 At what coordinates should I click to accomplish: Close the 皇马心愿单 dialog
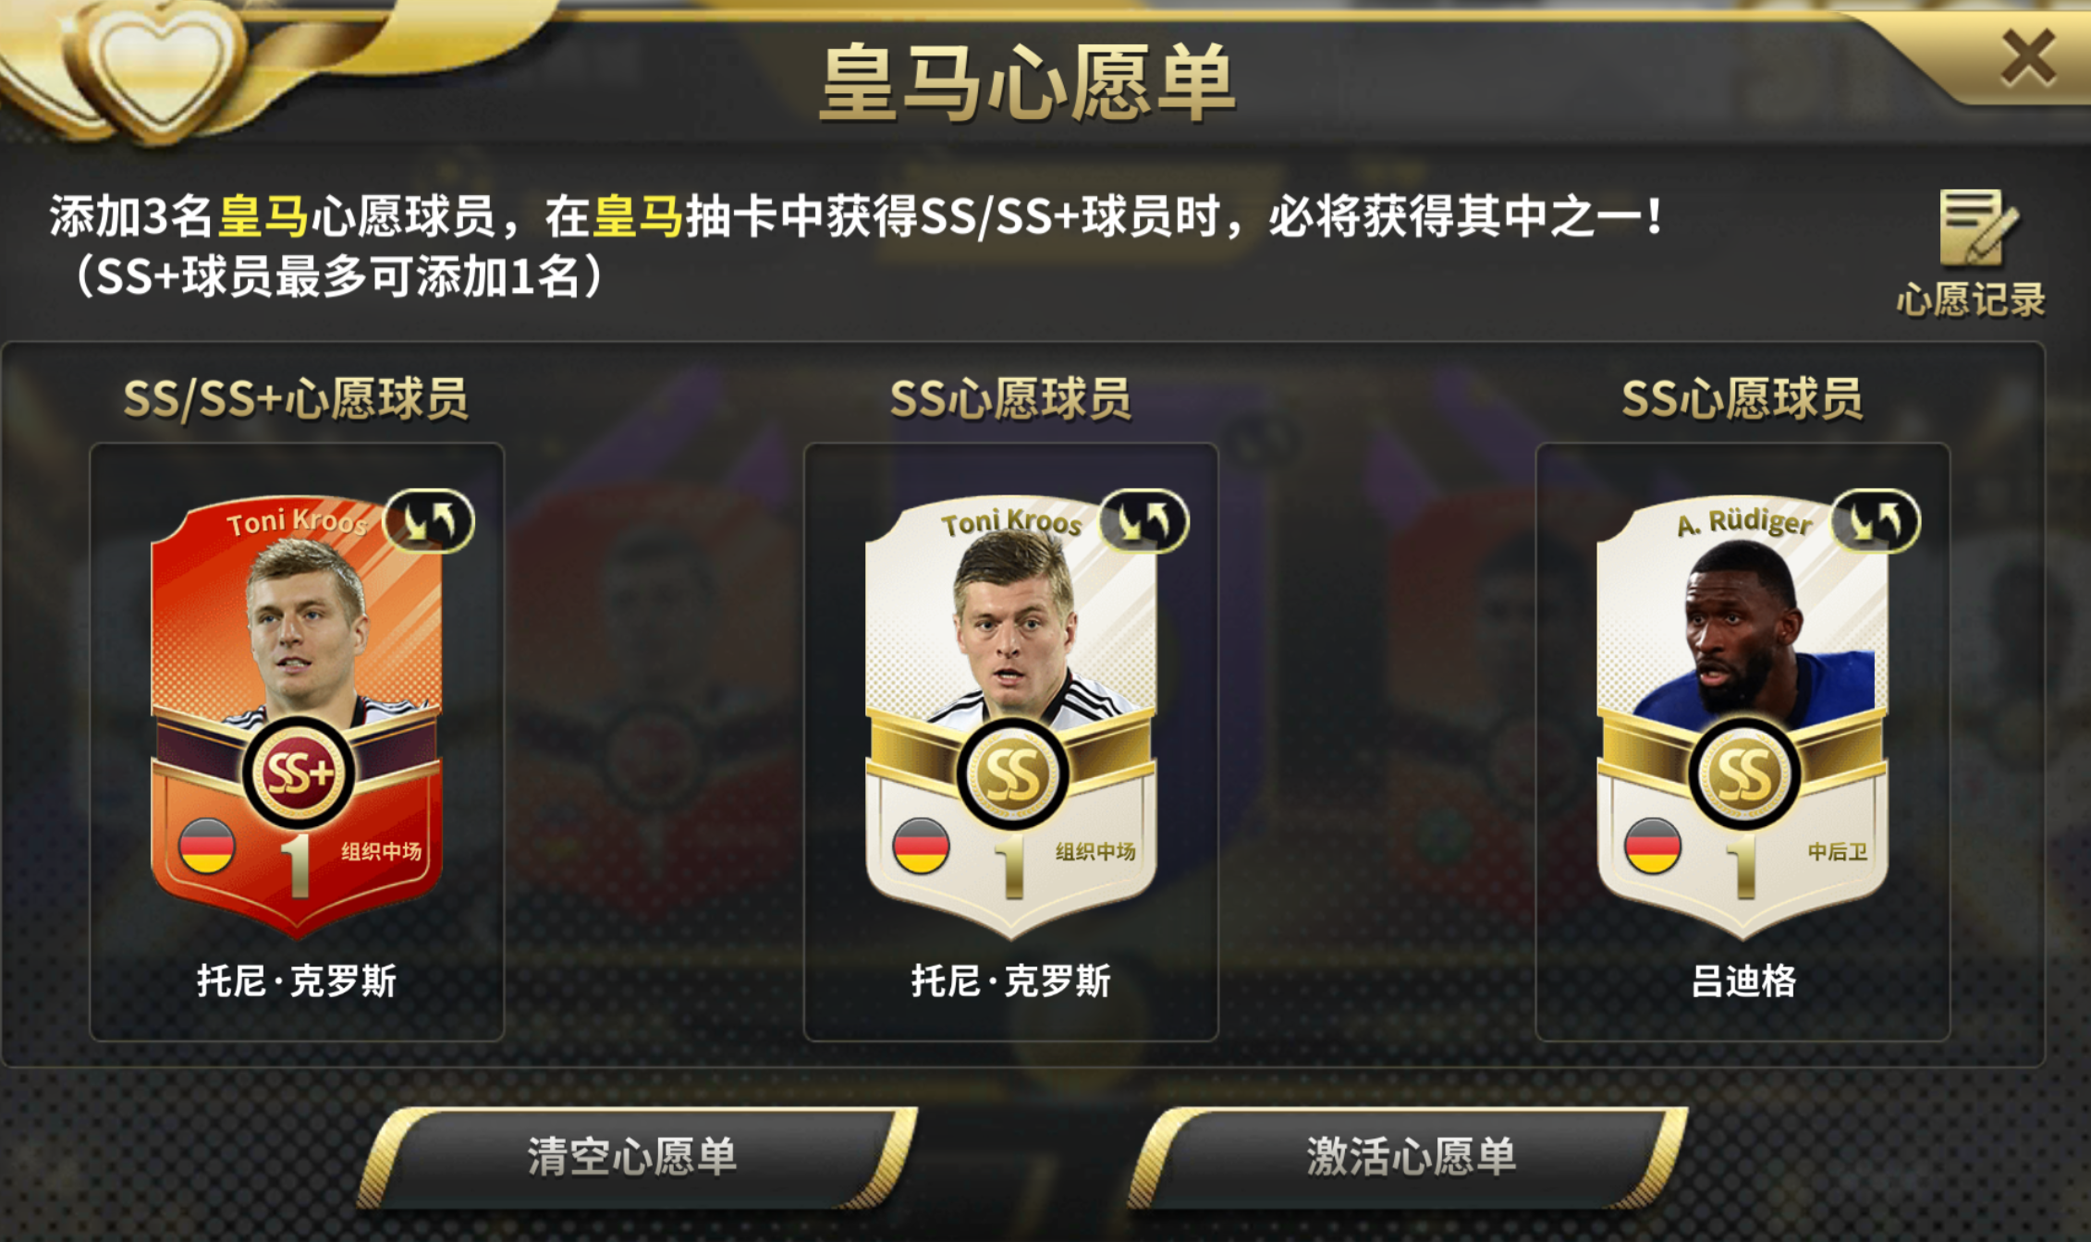[x=2028, y=57]
